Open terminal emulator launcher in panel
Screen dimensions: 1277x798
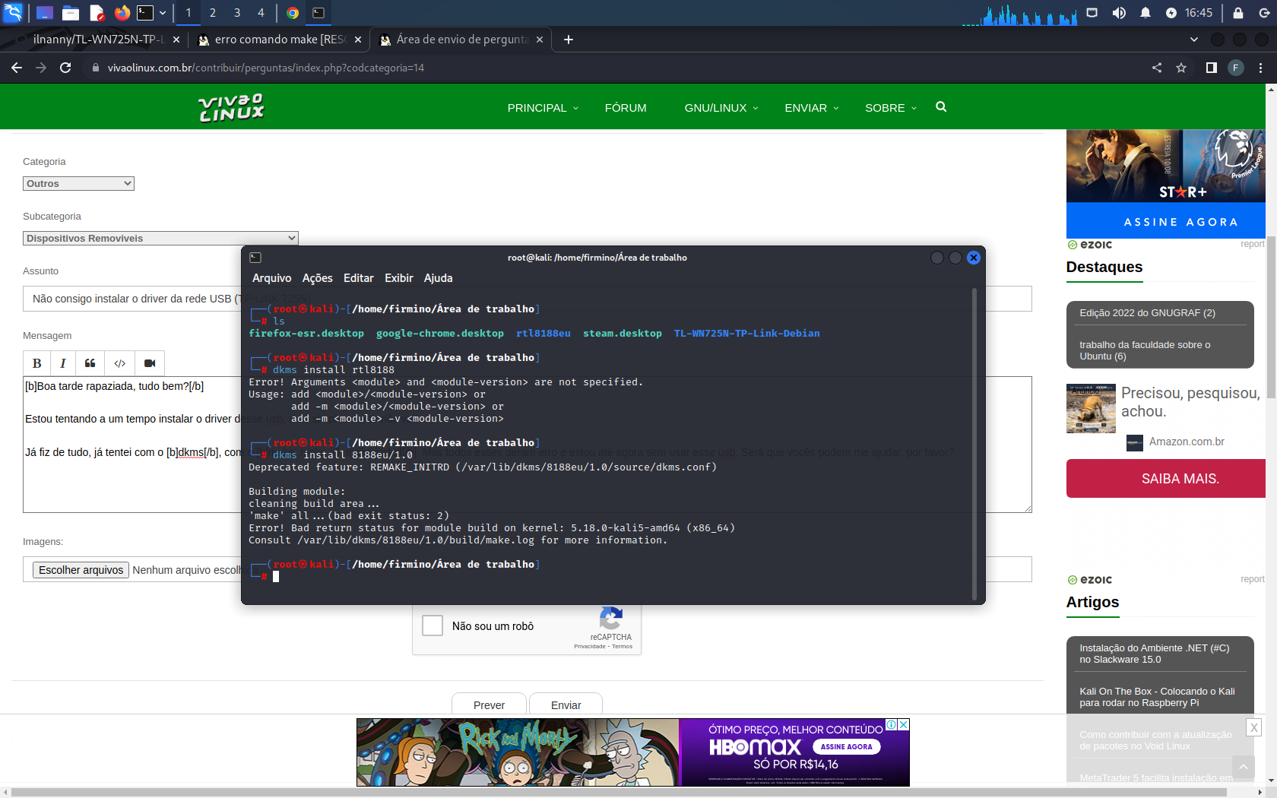(x=145, y=13)
